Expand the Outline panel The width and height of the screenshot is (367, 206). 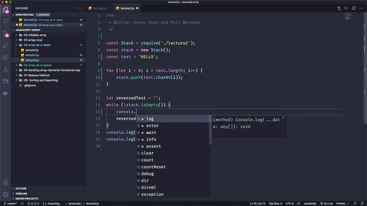coord(49,188)
